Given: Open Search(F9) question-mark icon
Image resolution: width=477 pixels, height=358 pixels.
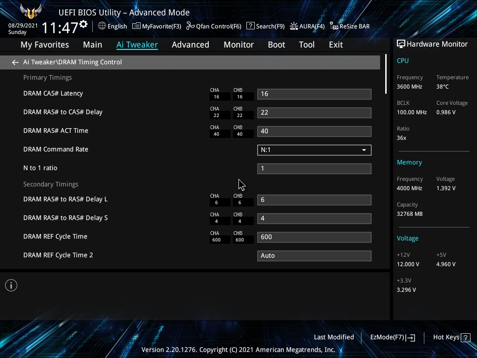Looking at the screenshot, I should [x=250, y=26].
